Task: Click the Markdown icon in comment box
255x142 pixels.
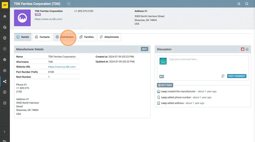Action: point(162,77)
